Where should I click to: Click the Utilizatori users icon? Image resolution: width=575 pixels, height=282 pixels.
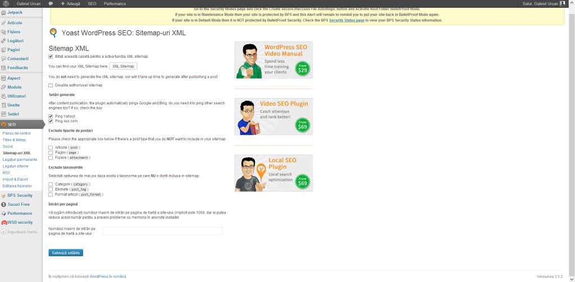(4, 96)
